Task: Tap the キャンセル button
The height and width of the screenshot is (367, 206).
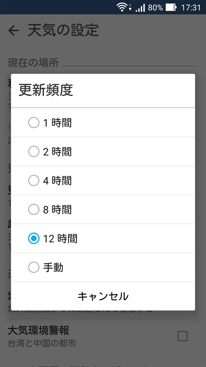Action: pos(103,296)
